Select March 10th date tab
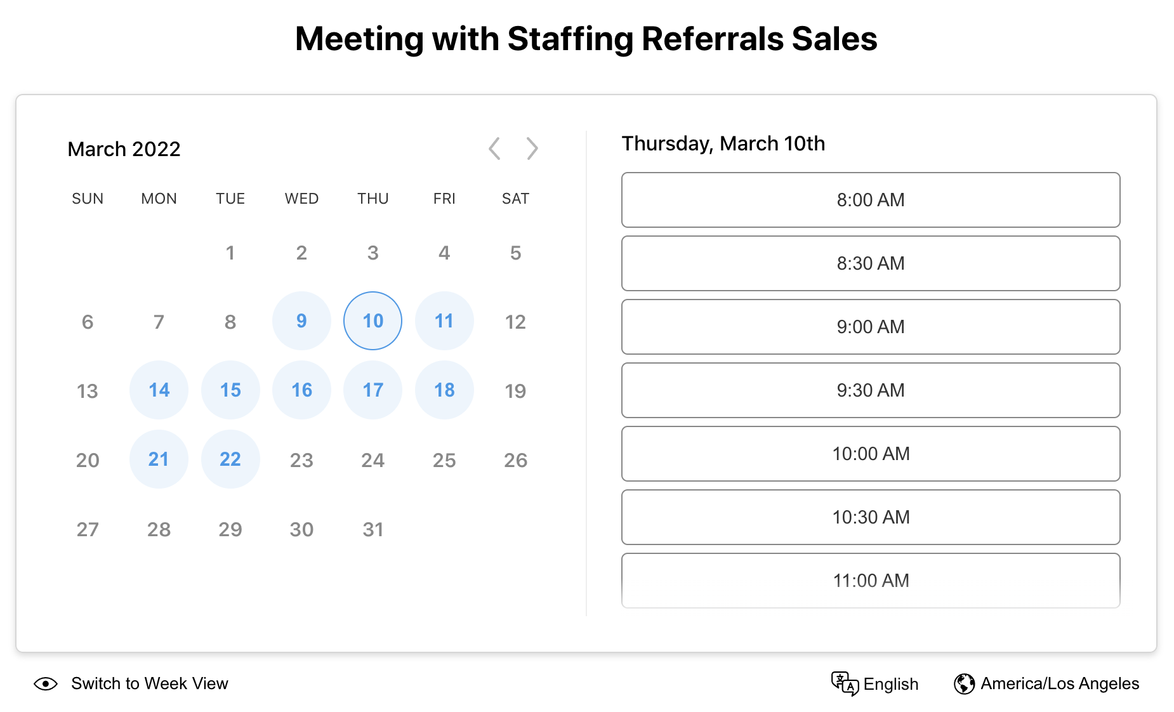 373,321
